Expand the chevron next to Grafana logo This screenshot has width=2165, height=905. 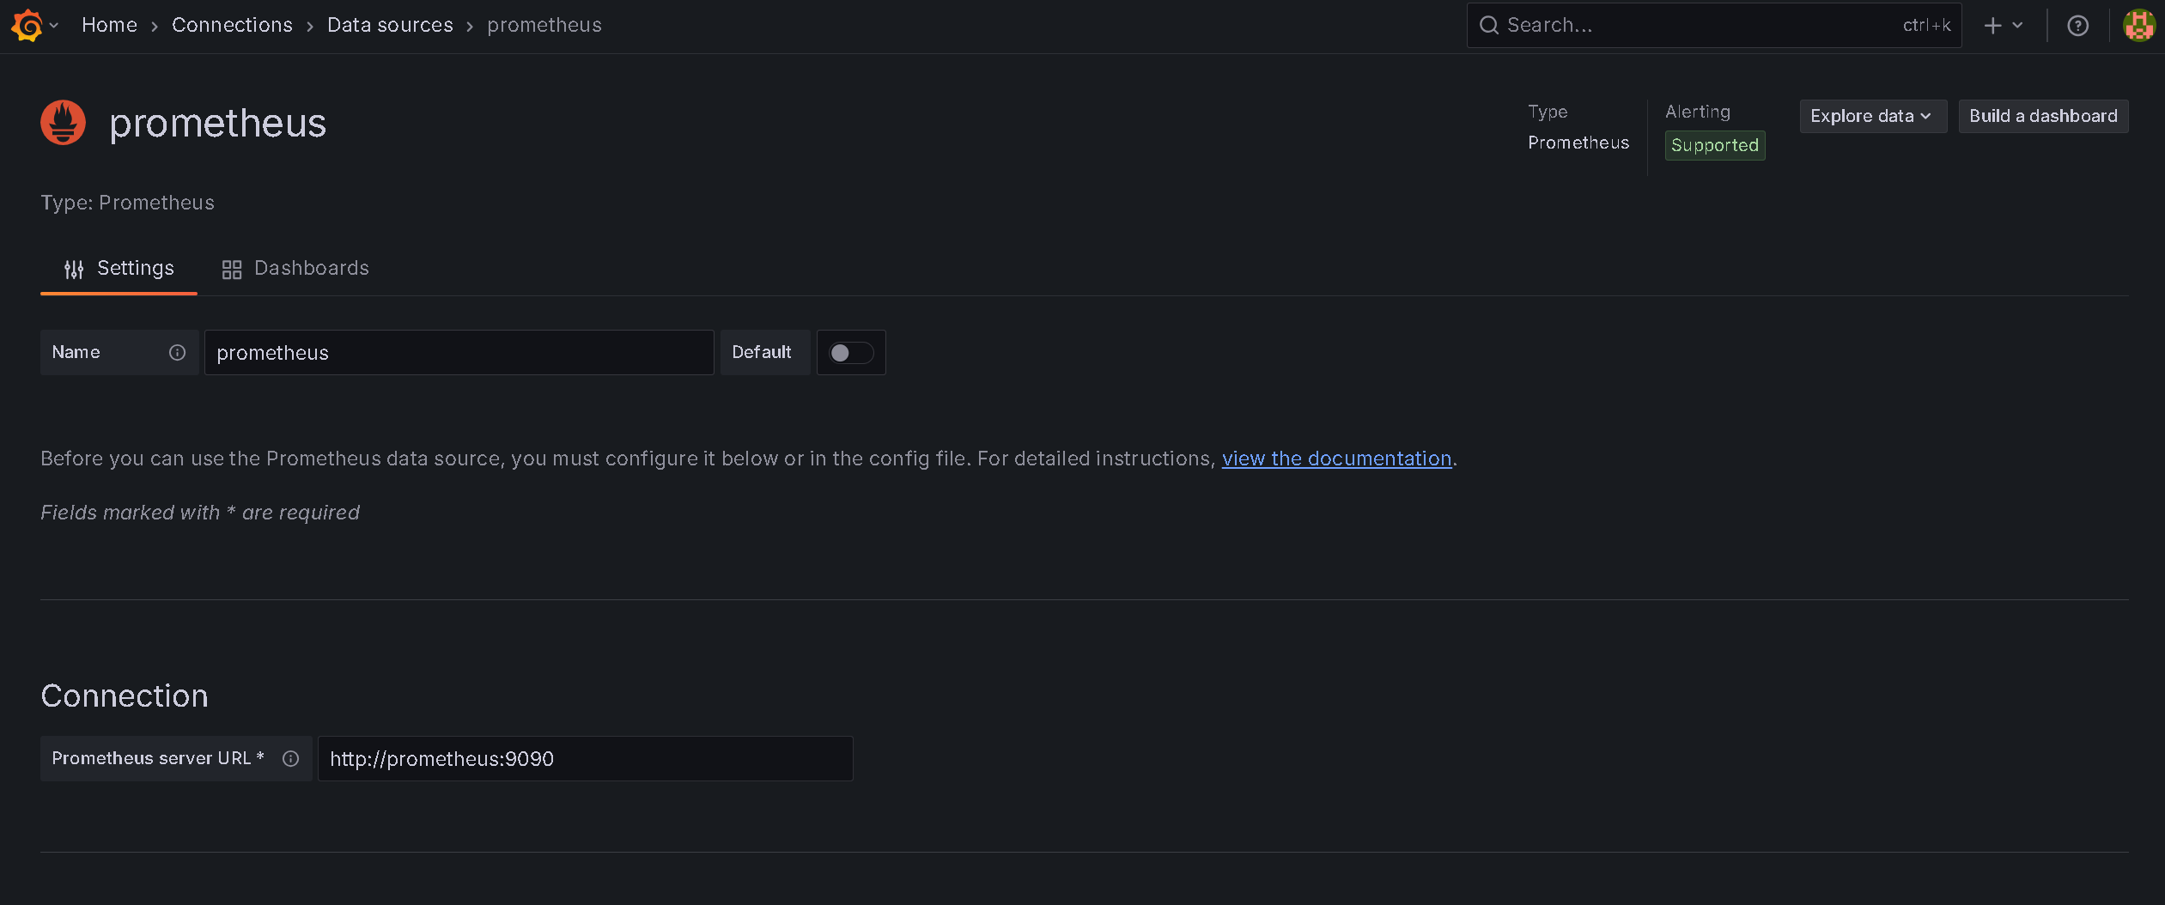pyautogui.click(x=54, y=26)
